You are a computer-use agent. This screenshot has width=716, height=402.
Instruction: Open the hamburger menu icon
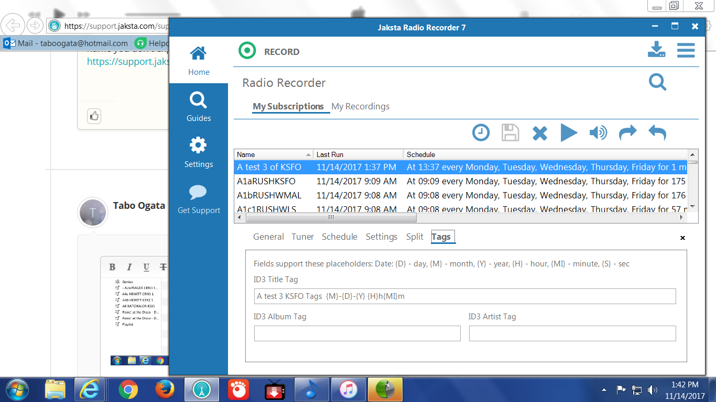click(686, 50)
